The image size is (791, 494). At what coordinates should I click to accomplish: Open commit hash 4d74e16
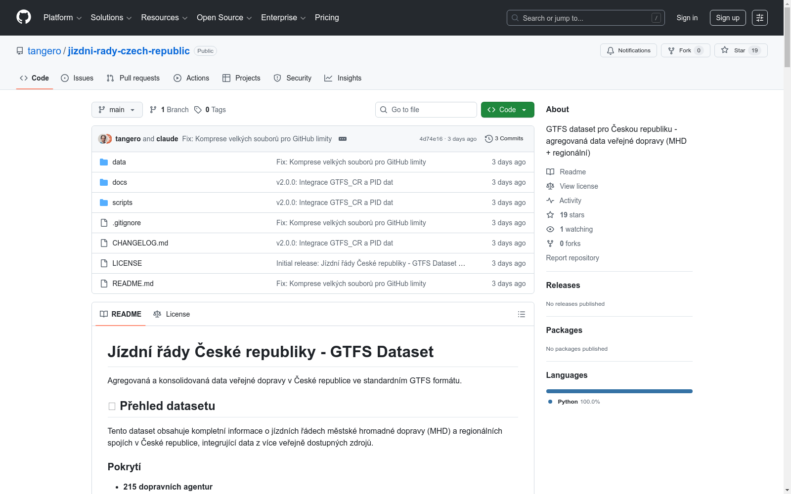coord(431,139)
